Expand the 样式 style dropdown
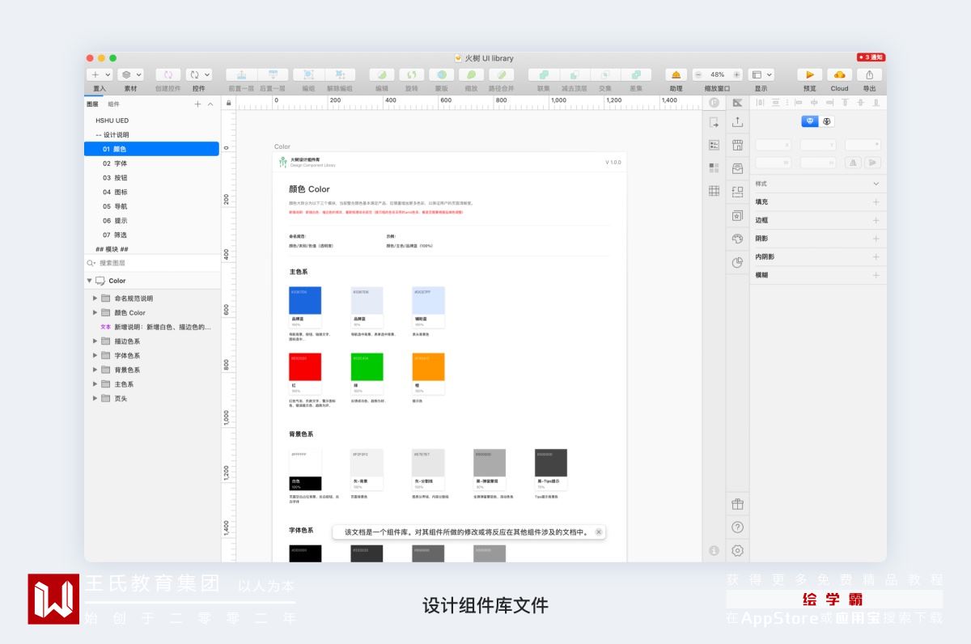971x644 pixels. (876, 184)
